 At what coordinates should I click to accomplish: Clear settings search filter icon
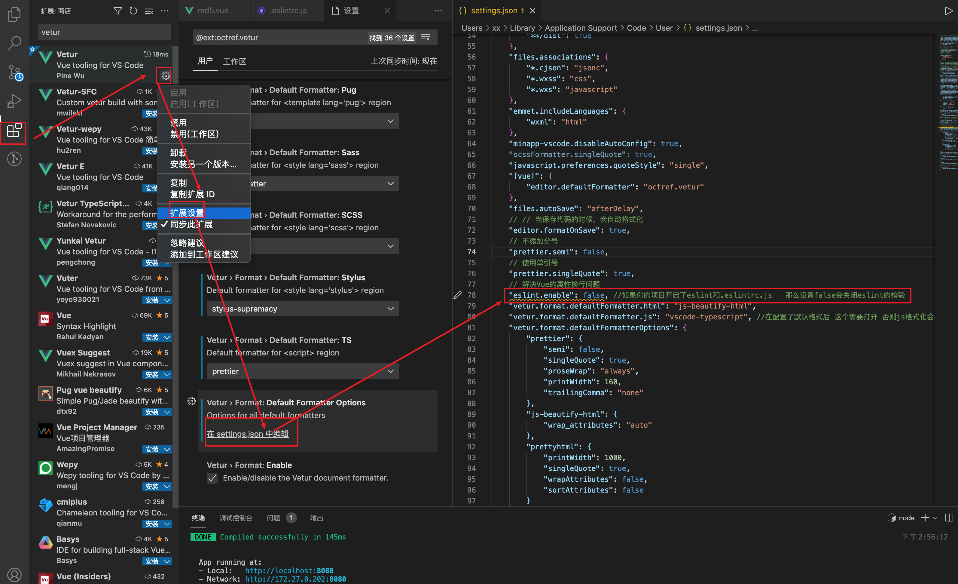tap(426, 37)
